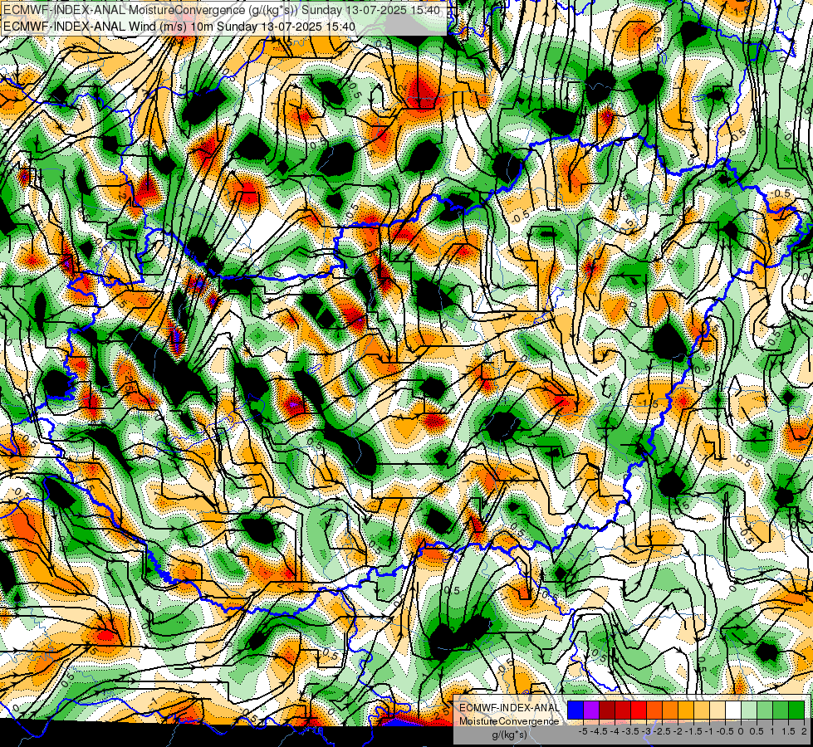Select the darkest green swatch between 1.5 and 2
Viewport: 813px width, 747px height.
pyautogui.click(x=796, y=710)
